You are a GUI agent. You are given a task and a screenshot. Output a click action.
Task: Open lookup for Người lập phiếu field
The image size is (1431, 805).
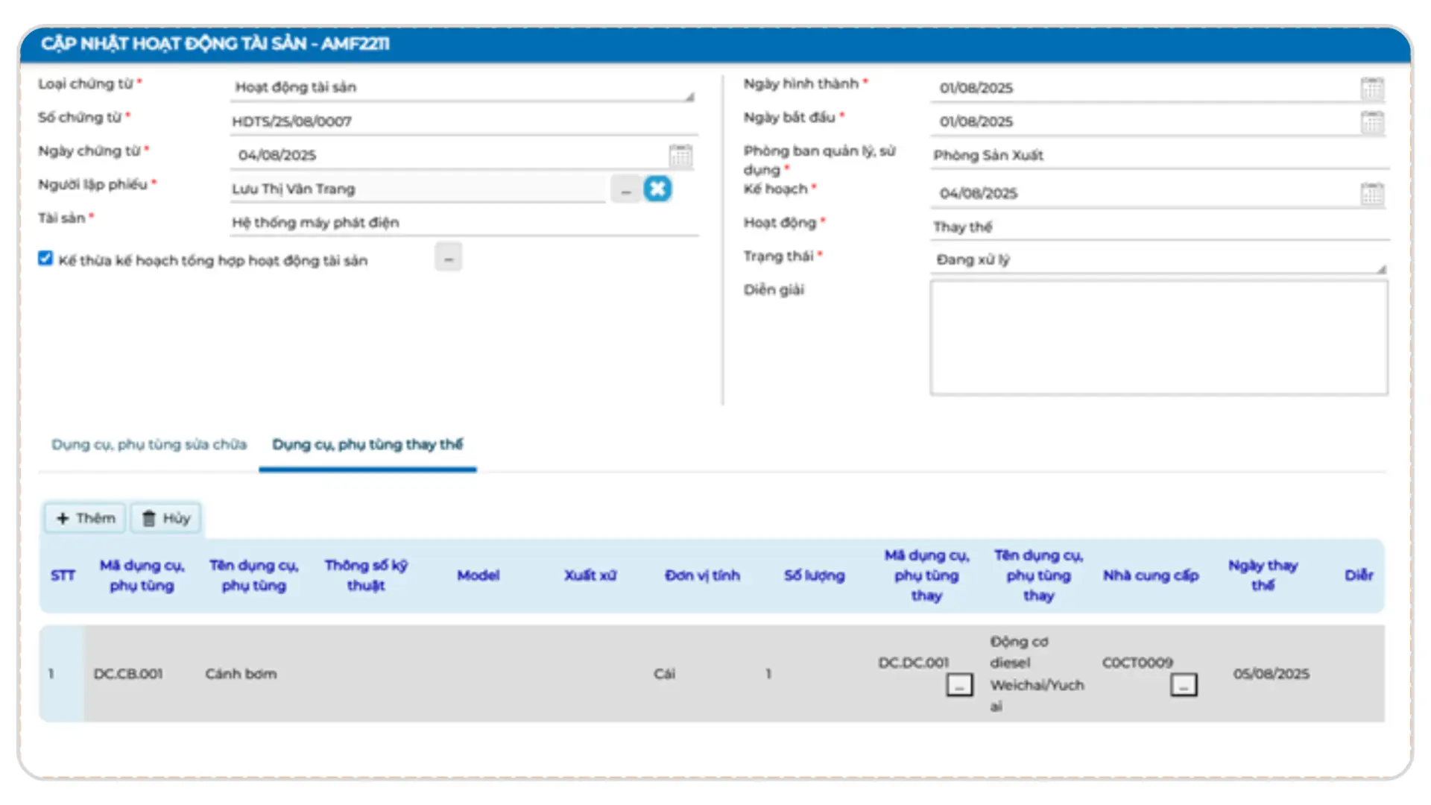[625, 189]
